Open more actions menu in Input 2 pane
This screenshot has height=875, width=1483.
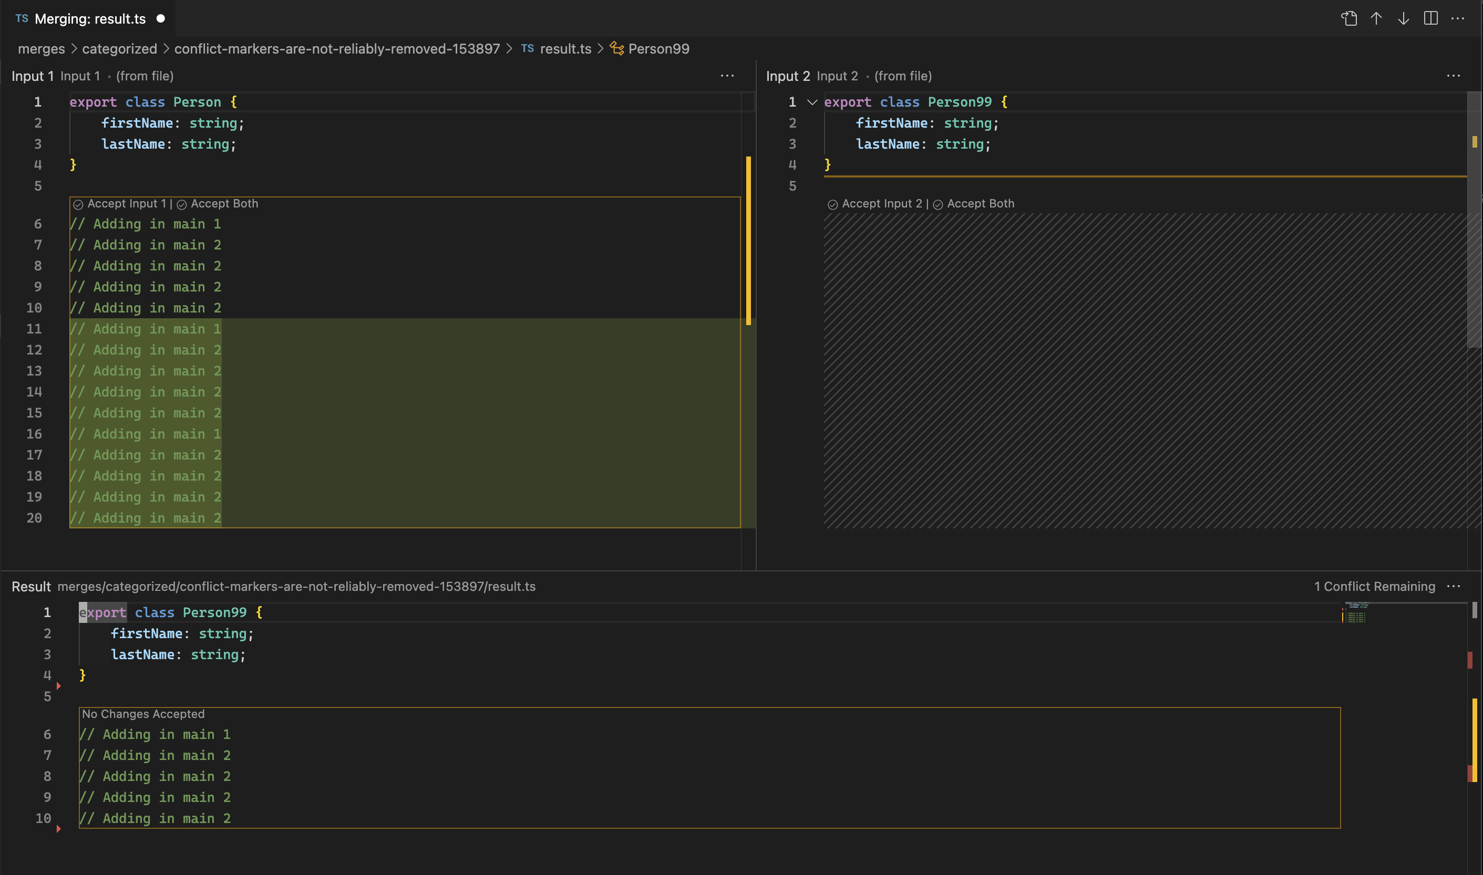(1454, 76)
